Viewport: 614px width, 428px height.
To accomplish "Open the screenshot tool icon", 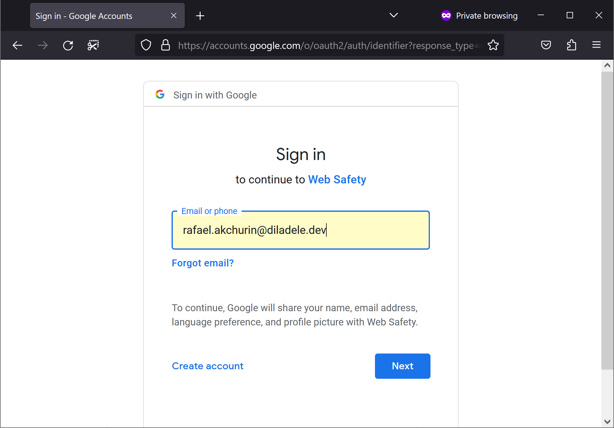I will (x=93, y=45).
